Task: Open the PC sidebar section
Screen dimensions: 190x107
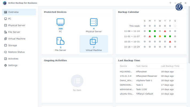Action: [19, 19]
